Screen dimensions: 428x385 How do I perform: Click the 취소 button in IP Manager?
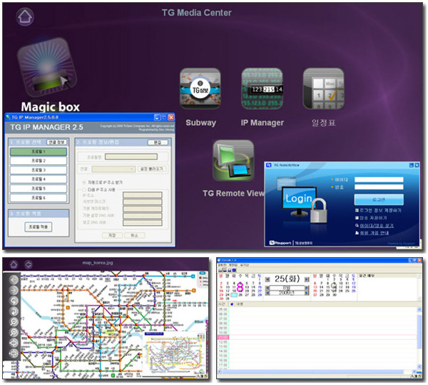point(135,235)
